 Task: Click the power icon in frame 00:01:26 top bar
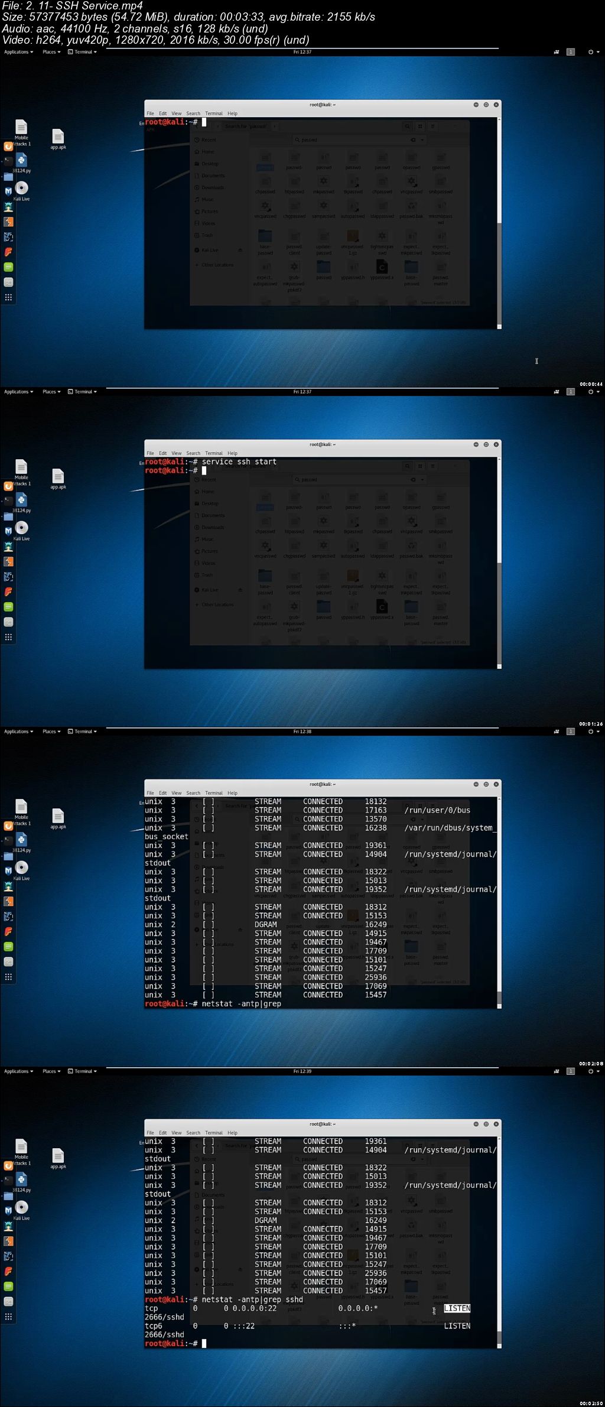590,392
